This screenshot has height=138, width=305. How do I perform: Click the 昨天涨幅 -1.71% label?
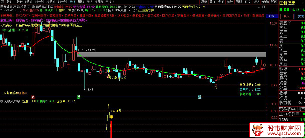[15, 30]
